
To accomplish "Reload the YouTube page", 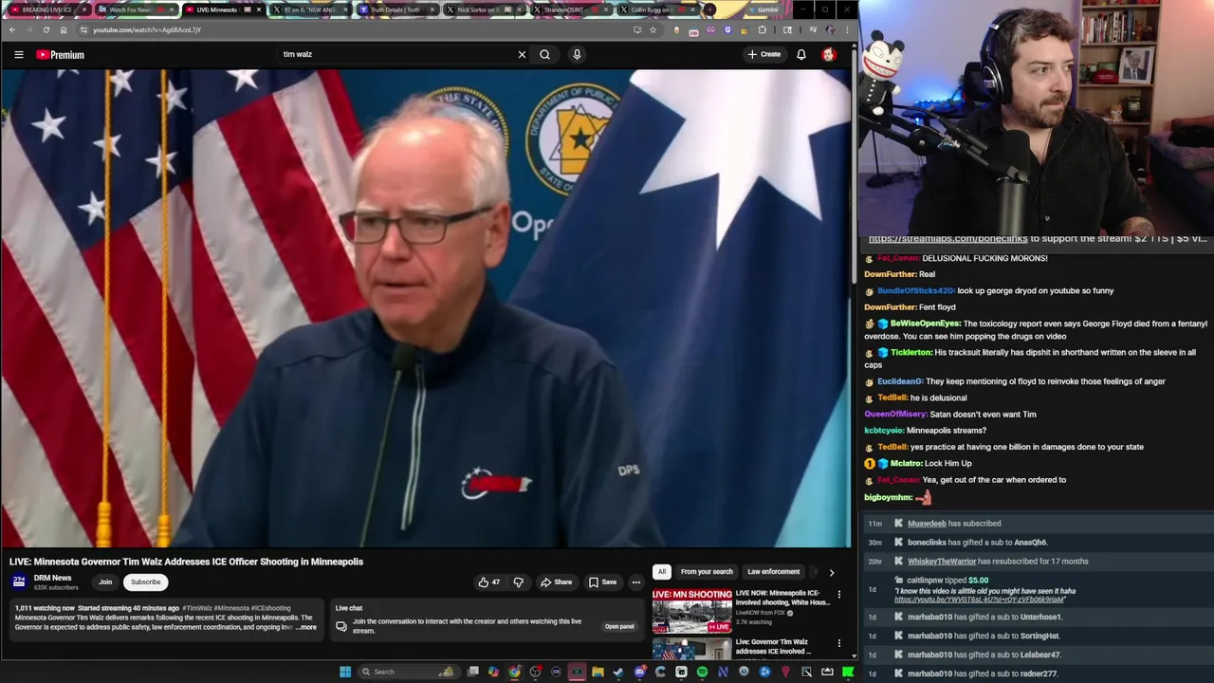I will 46,29.
